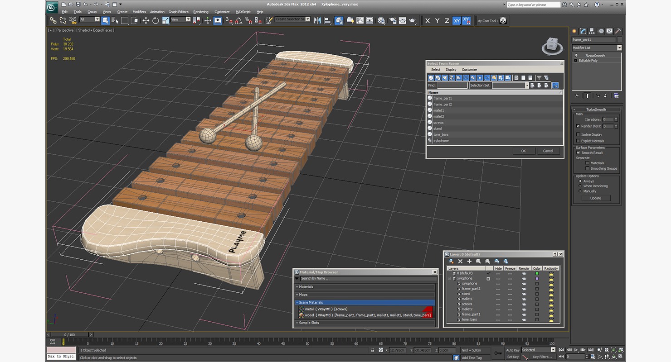The height and width of the screenshot is (362, 671).
Task: Expand the Materials group in Material/Map Browser
Action: [x=365, y=286]
